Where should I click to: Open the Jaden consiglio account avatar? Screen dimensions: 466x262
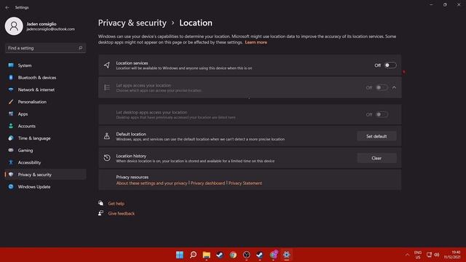tap(14, 26)
